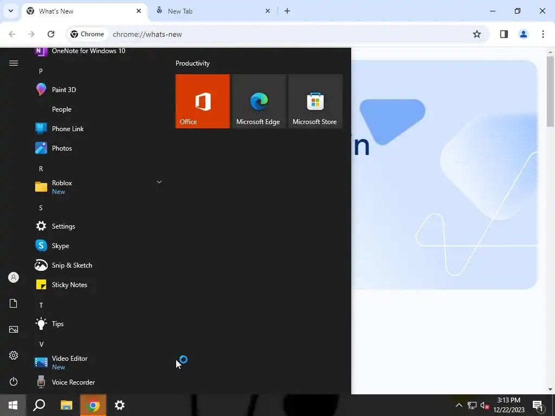The height and width of the screenshot is (416, 555).
Task: Open the clock showing 3:13 PM
Action: tap(508, 405)
